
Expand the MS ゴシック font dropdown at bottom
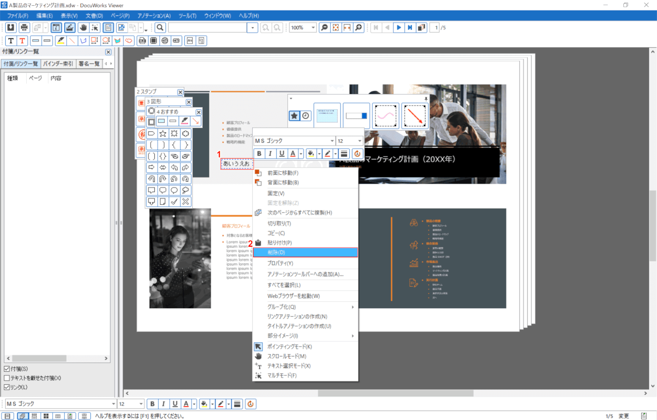[113, 404]
